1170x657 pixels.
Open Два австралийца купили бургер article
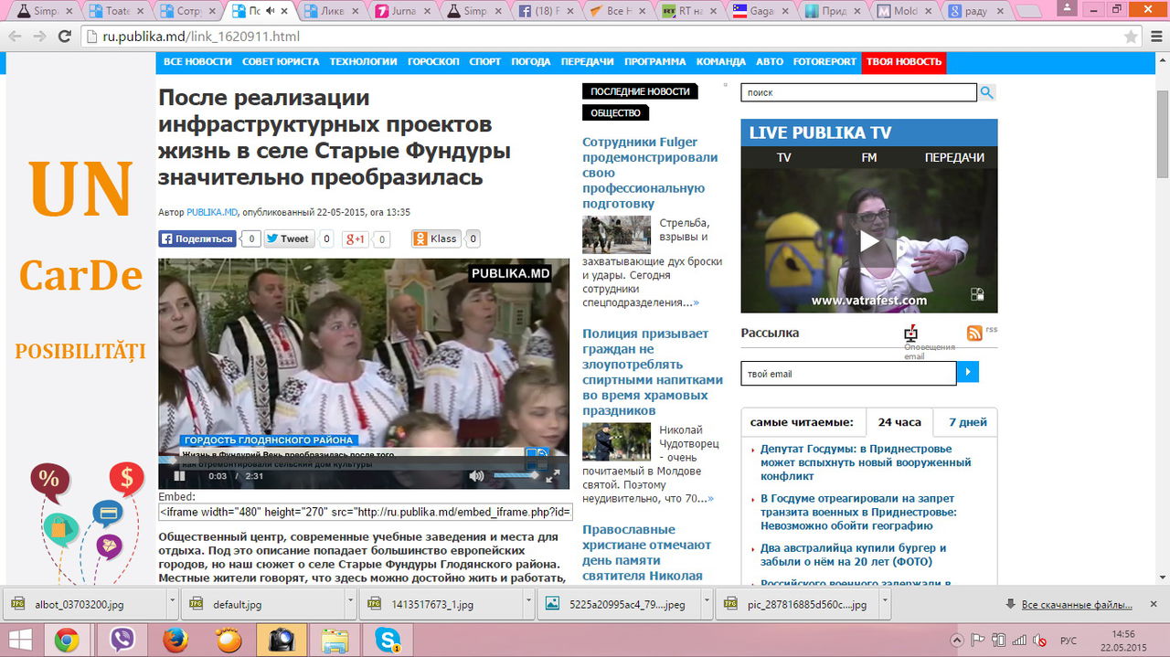[x=853, y=555]
